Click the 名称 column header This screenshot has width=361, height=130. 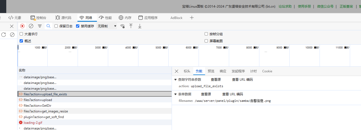point(95,70)
